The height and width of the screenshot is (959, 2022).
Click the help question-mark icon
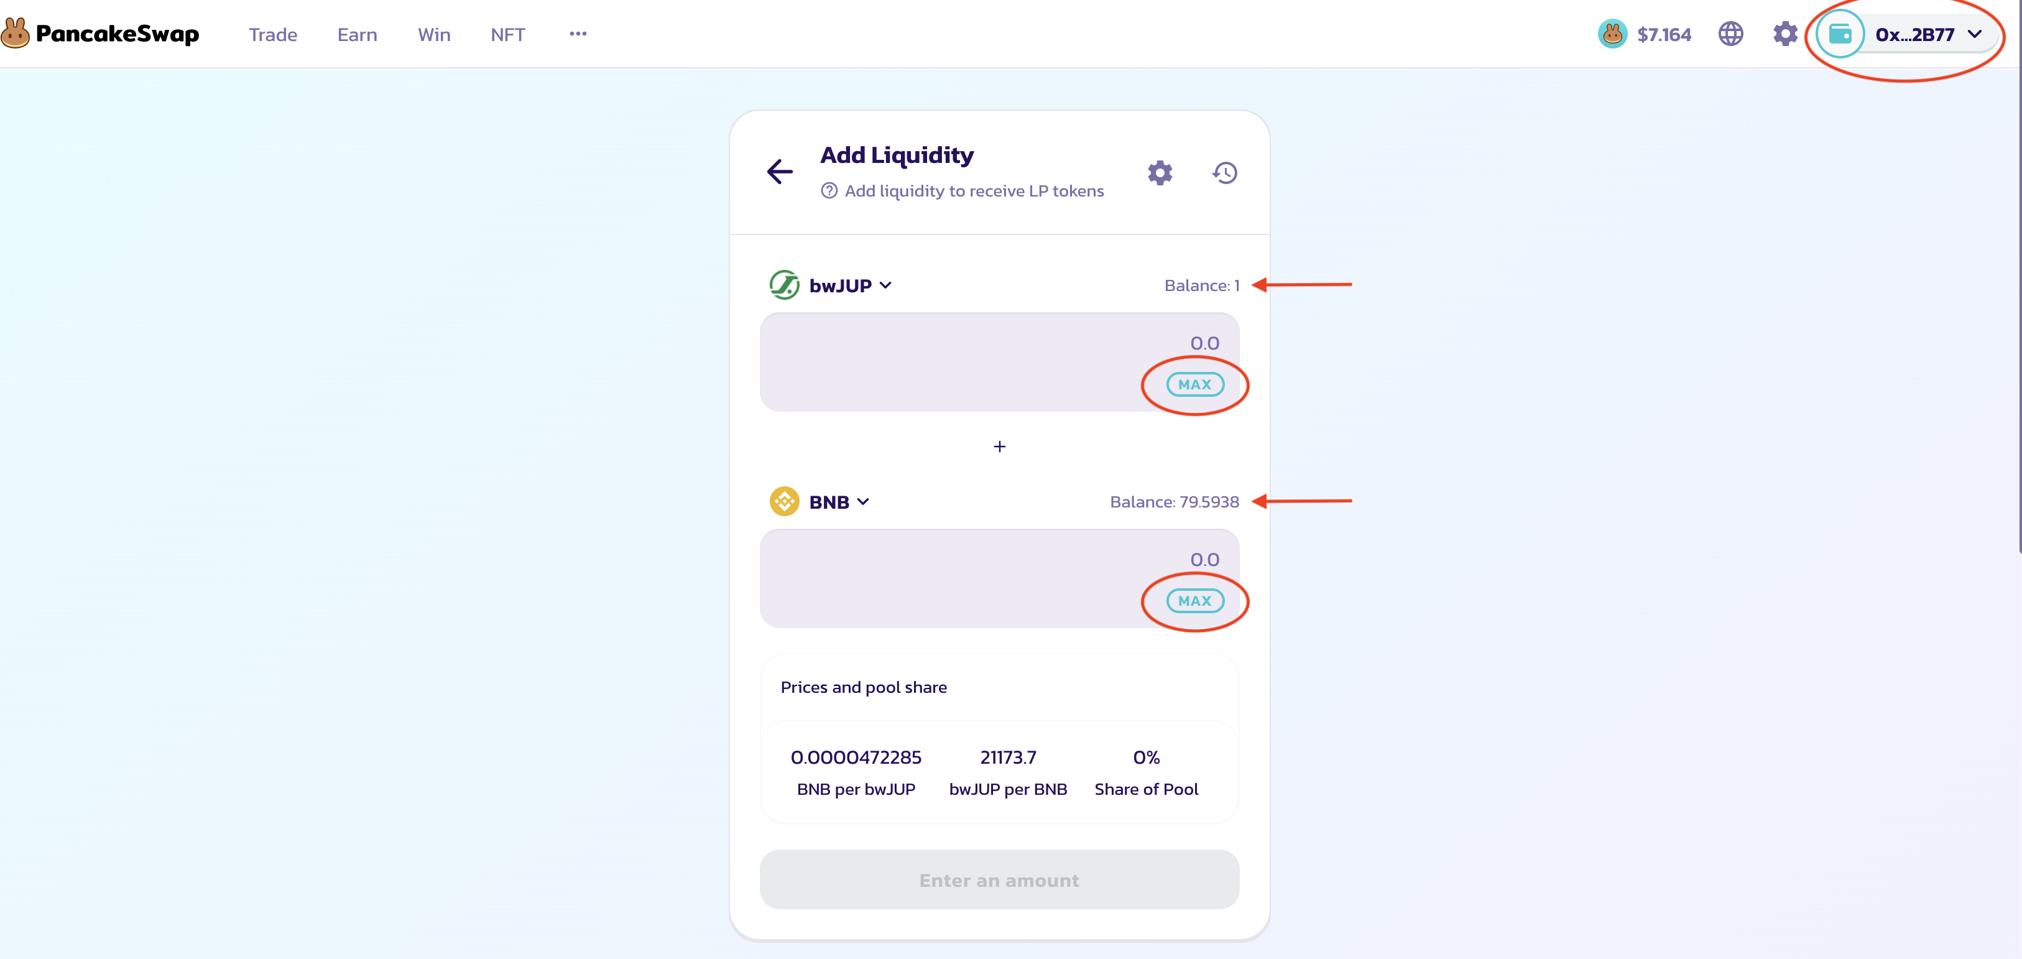pos(829,191)
